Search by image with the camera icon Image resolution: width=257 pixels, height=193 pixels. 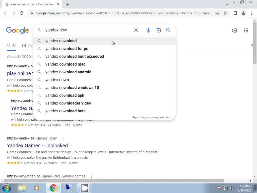point(158,30)
